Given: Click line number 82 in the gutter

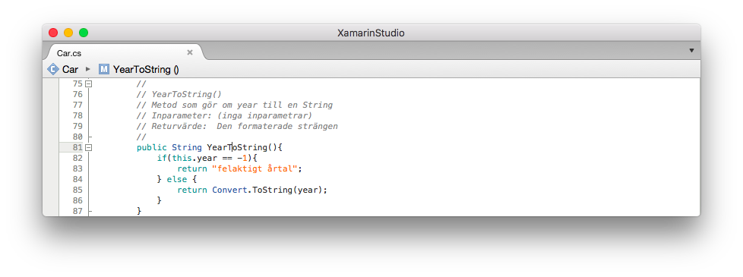Looking at the screenshot, I should 77,158.
